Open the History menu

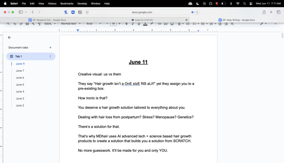click(x=52, y=4)
